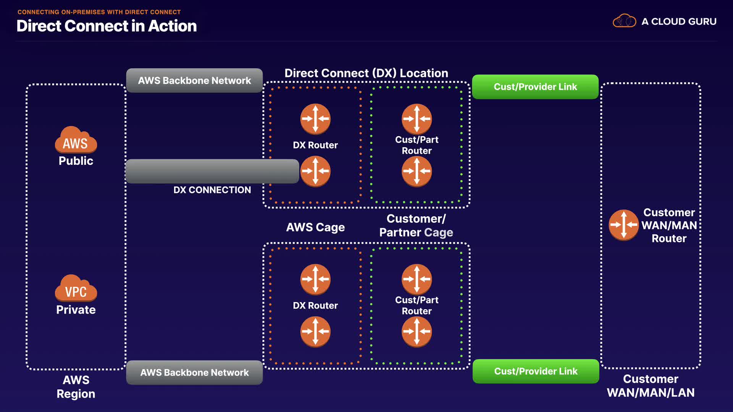Screen dimensions: 733x412
Task: Click the lower Cust/Part Router icon in upper cage
Action: point(417,171)
